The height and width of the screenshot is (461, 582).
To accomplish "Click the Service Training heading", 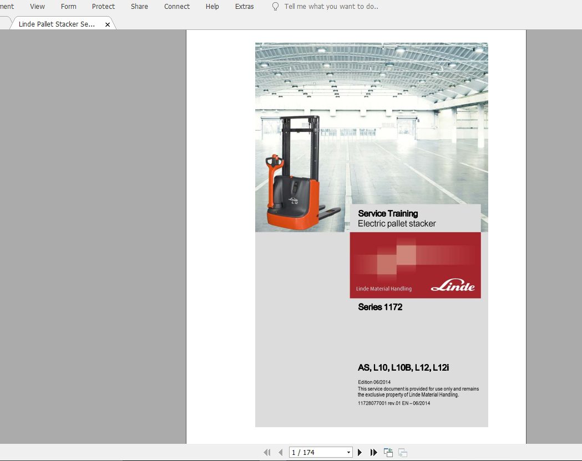I will [x=388, y=213].
